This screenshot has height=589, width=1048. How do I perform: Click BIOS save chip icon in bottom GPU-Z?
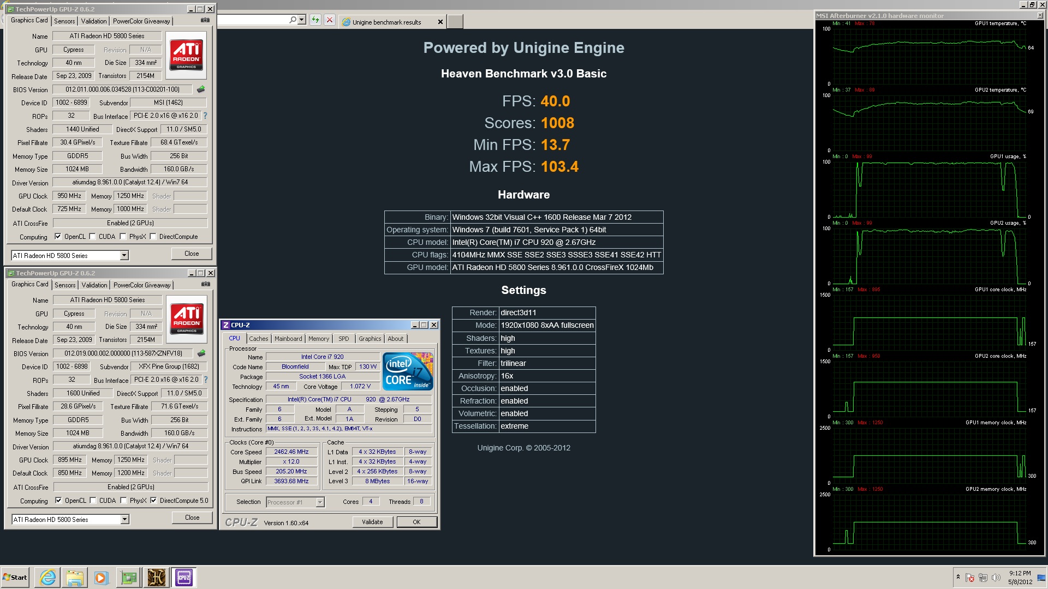point(201,353)
